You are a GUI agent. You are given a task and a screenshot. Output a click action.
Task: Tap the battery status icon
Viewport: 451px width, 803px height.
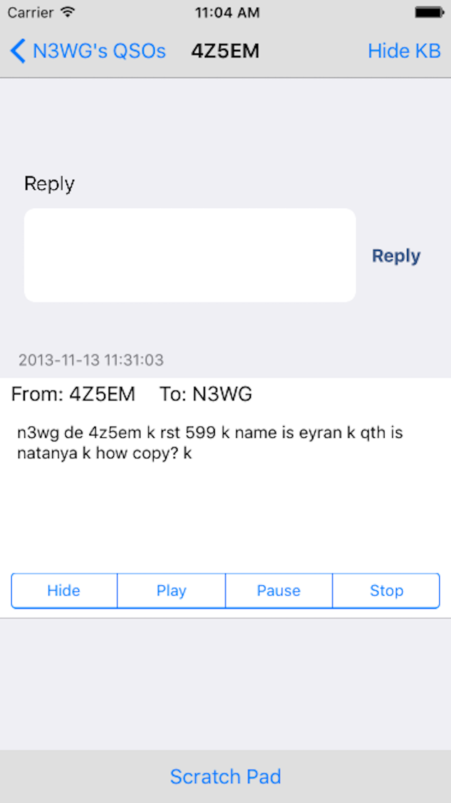429,12
